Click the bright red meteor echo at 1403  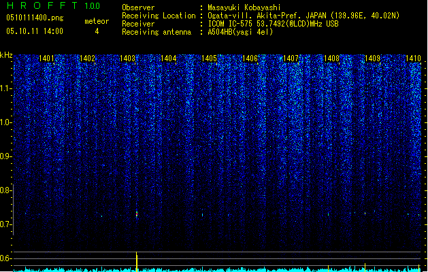[137, 214]
